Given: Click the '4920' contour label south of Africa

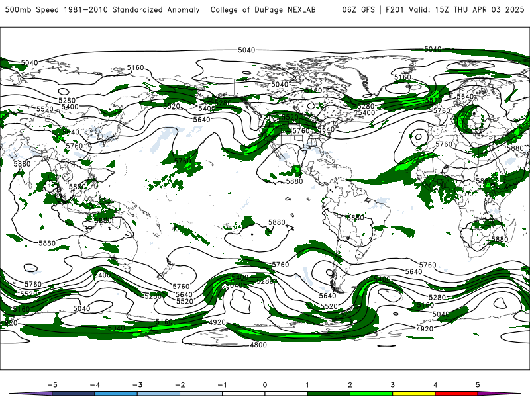Looking at the screenshot, I should (x=425, y=328).
